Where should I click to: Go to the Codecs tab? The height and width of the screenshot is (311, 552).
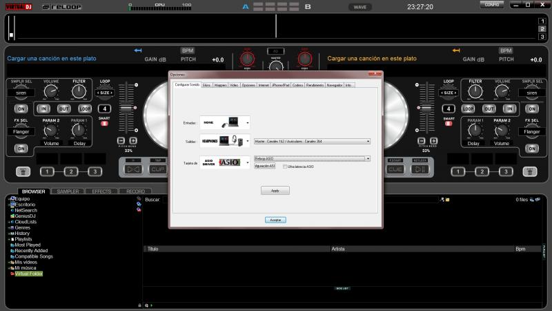click(297, 85)
